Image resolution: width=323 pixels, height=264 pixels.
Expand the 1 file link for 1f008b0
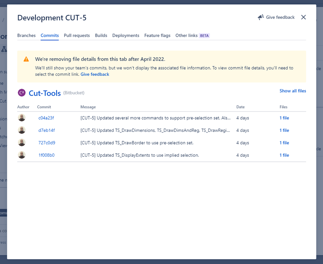coord(284,155)
